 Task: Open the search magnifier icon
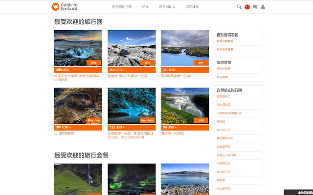click(x=239, y=7)
